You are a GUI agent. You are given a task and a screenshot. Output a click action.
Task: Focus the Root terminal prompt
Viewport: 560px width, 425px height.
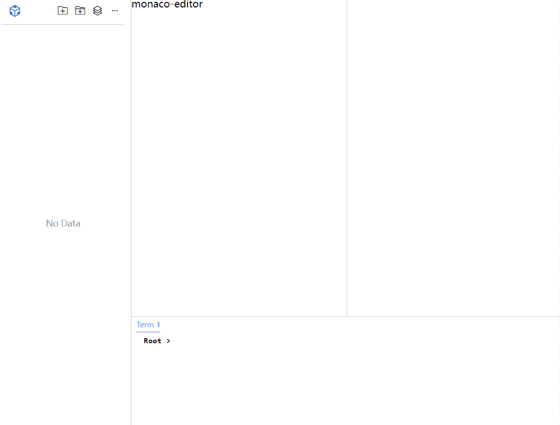pos(157,341)
